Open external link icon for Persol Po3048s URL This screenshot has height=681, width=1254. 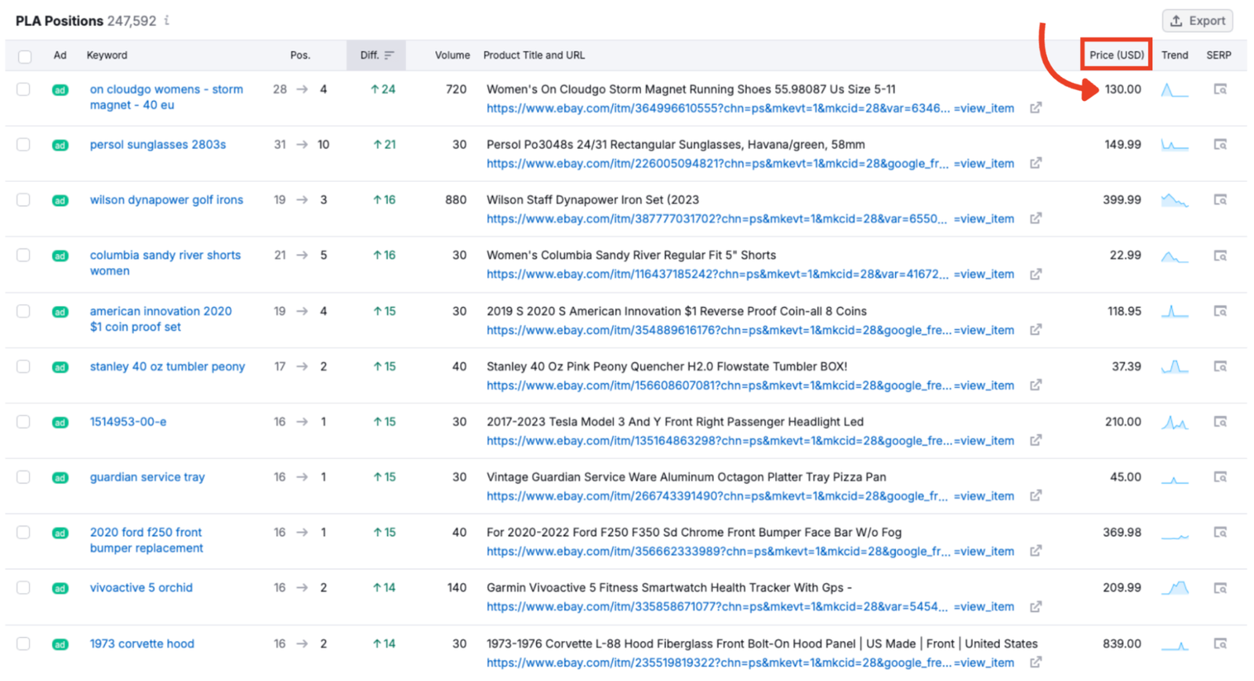coord(1035,163)
